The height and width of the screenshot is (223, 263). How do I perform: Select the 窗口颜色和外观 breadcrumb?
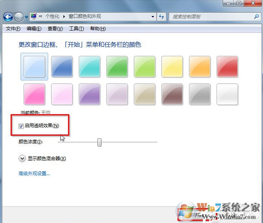tap(85, 16)
